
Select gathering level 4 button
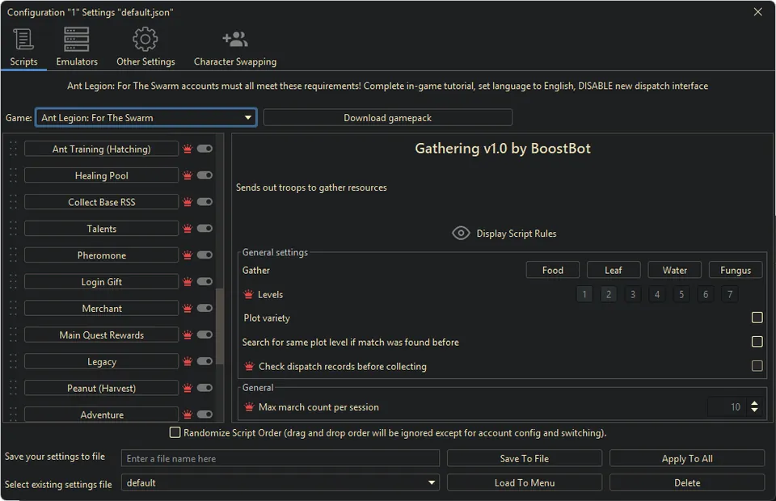pos(657,294)
